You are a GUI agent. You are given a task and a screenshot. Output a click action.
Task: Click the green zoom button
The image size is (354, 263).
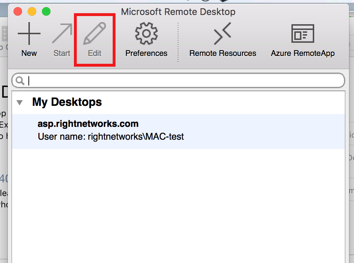tap(46, 11)
